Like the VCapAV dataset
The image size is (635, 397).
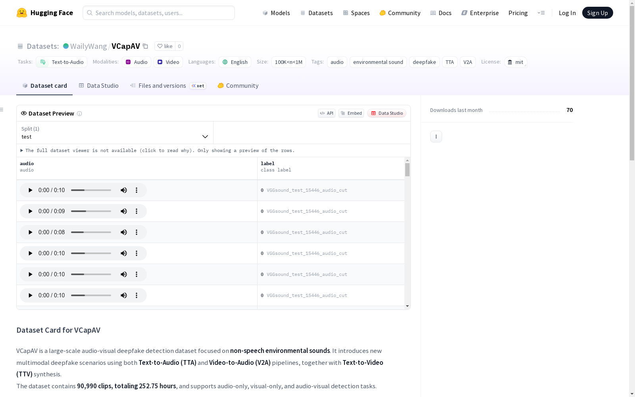pyautogui.click(x=165, y=46)
